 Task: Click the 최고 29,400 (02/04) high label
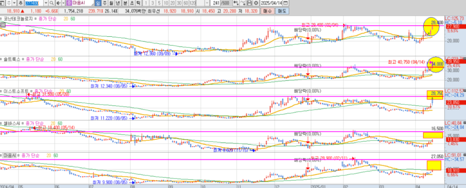(320, 25)
